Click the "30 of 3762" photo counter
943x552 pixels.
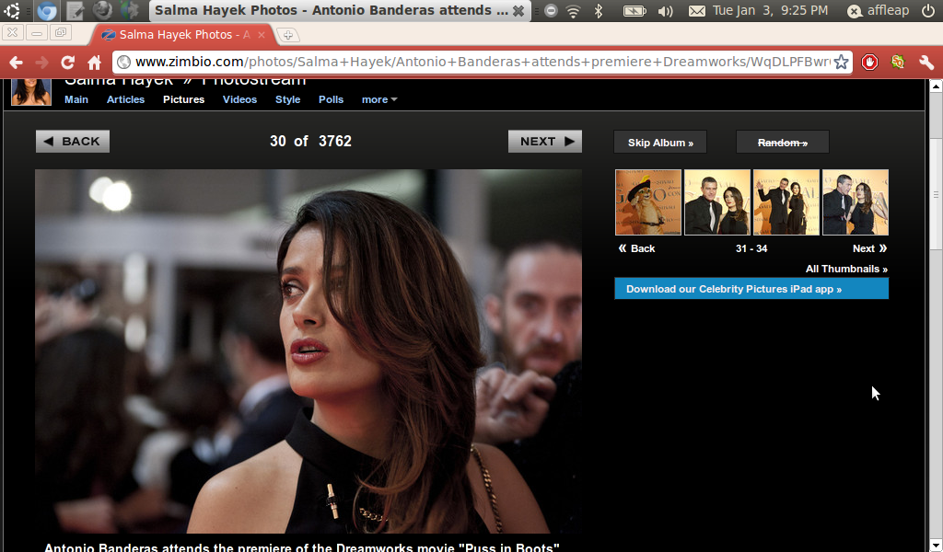(310, 141)
